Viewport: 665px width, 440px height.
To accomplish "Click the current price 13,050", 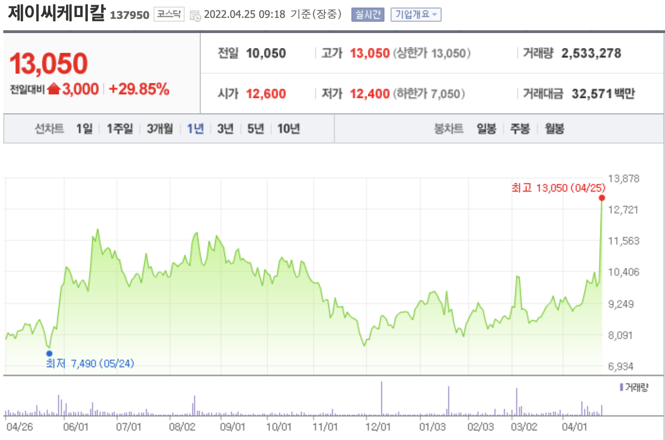I will point(49,63).
